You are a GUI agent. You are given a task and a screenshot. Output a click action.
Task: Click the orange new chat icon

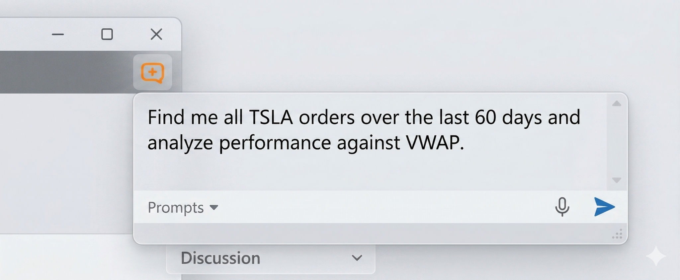(x=152, y=72)
